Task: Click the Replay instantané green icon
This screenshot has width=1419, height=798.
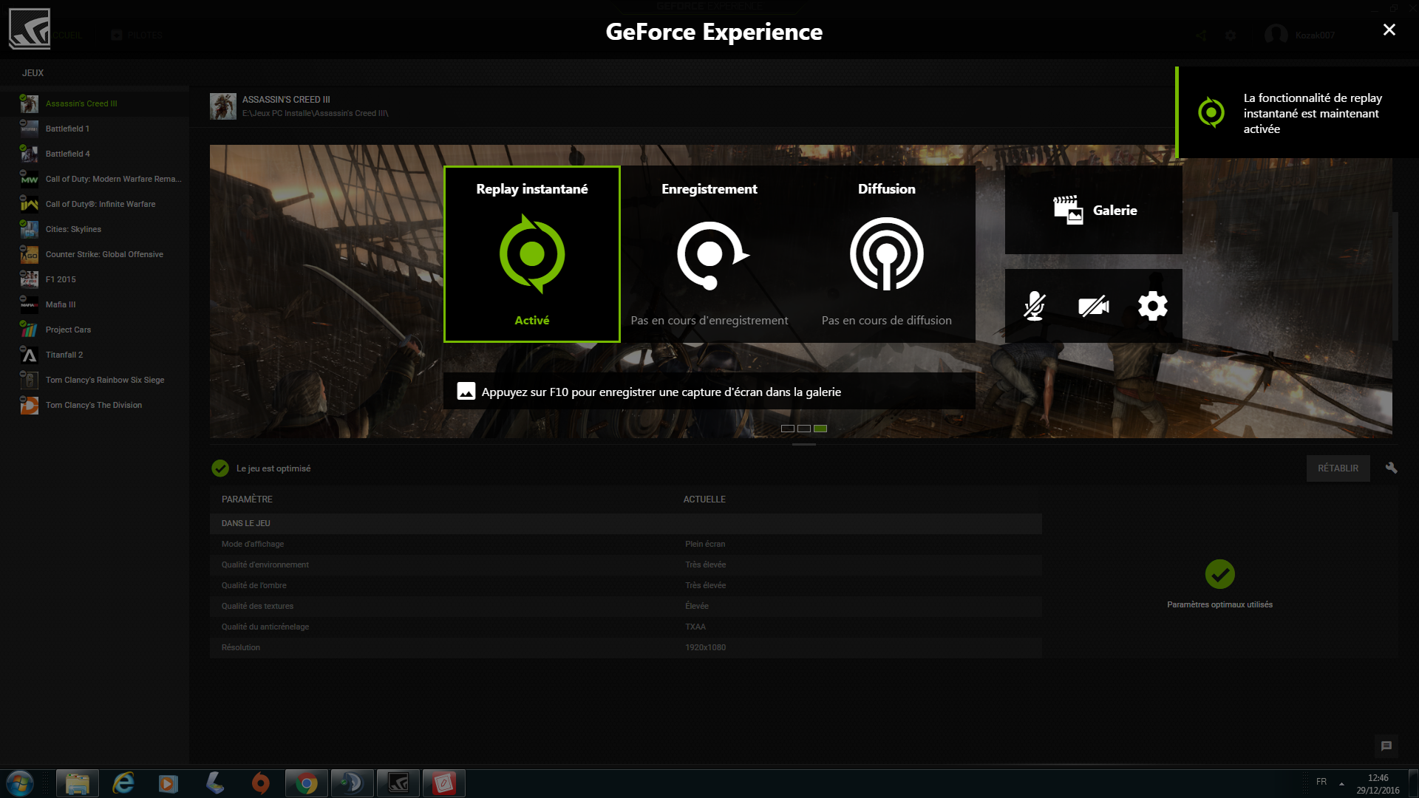Action: pyautogui.click(x=532, y=254)
